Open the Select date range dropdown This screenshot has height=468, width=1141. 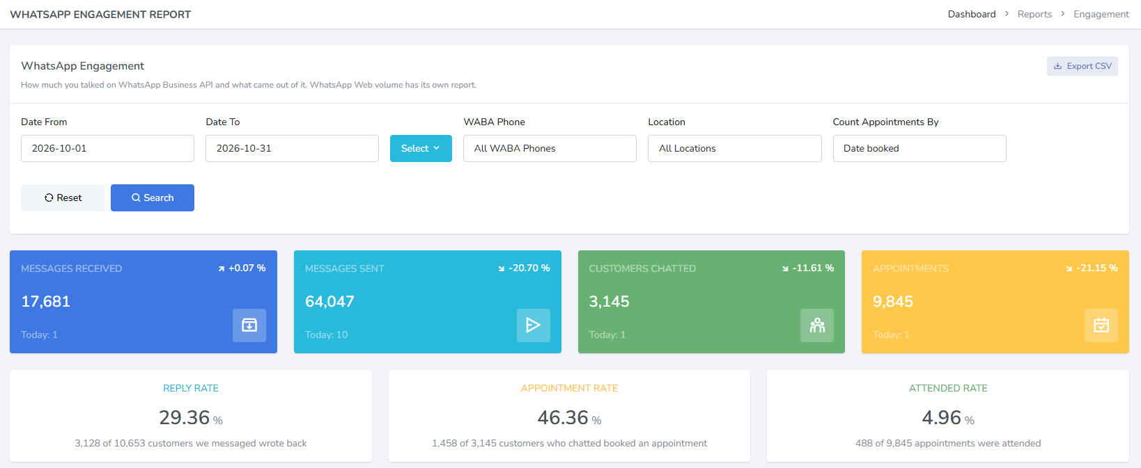[421, 148]
